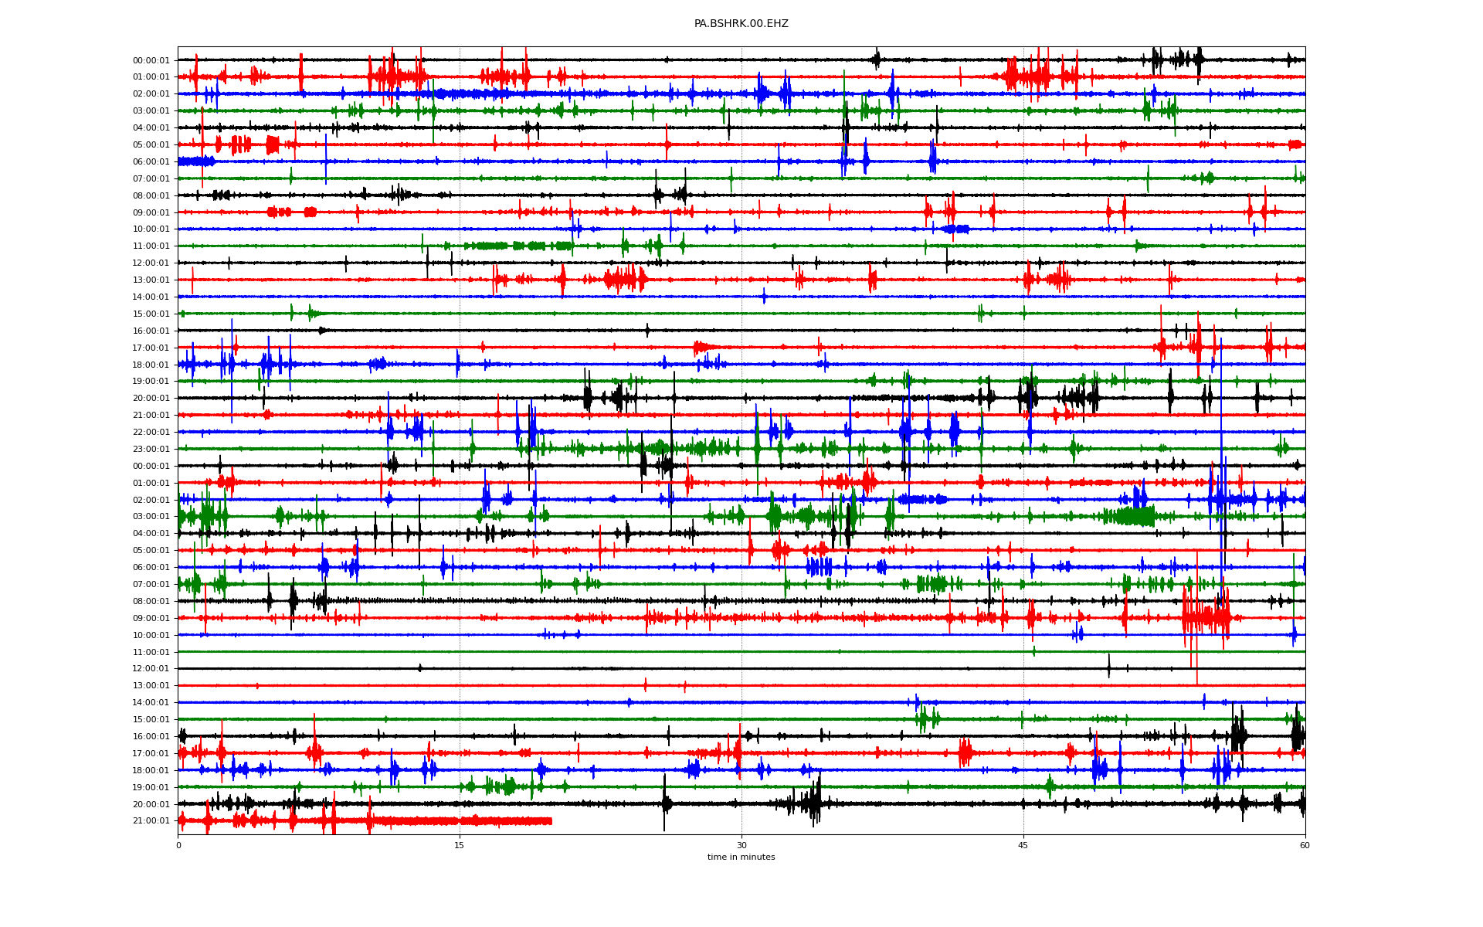
Task: Click the lower 11:00:01 label beside the quiet green trace
Action: point(151,653)
